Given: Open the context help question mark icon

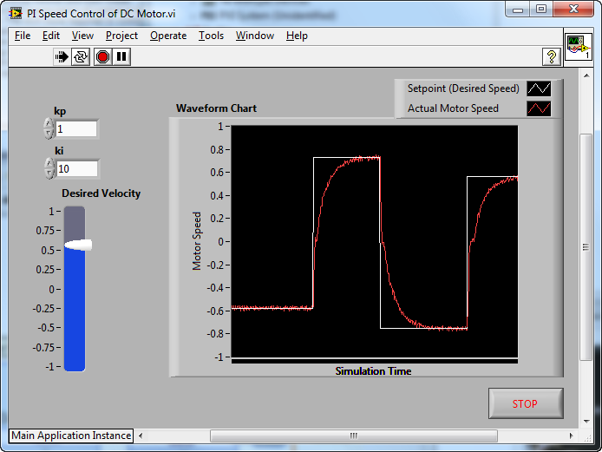Looking at the screenshot, I should click(551, 57).
